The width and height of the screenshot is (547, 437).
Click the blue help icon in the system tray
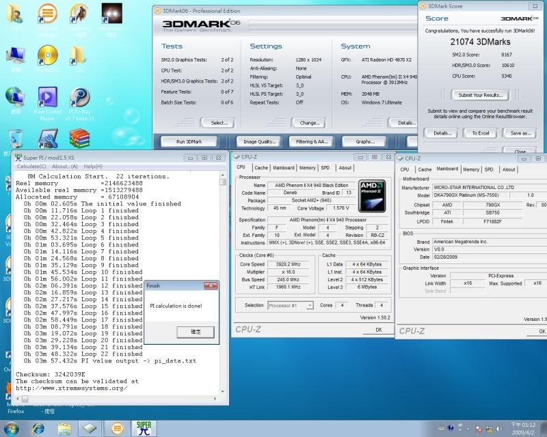[451, 428]
